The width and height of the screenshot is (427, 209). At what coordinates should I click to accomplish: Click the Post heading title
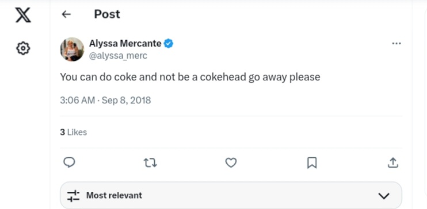click(107, 14)
